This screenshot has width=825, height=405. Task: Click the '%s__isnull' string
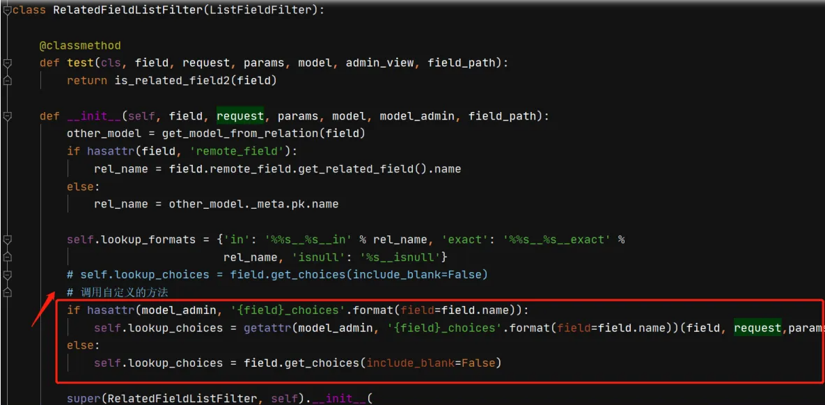(400, 257)
